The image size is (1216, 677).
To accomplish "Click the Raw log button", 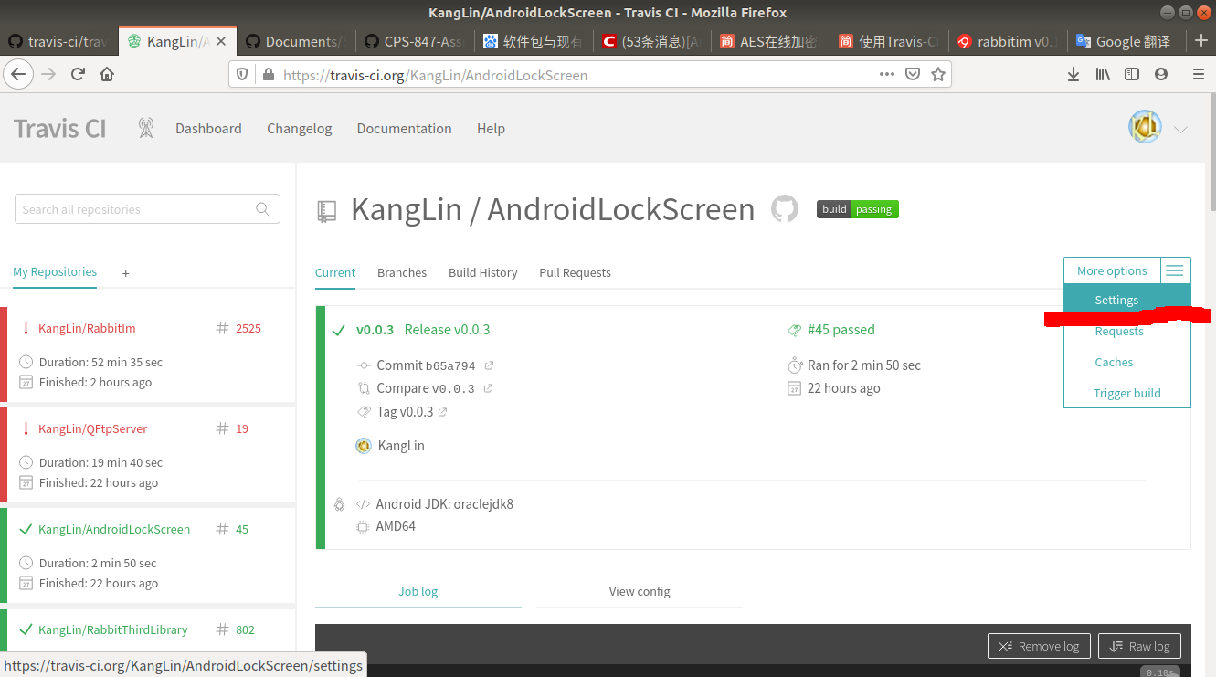I will [x=1139, y=646].
